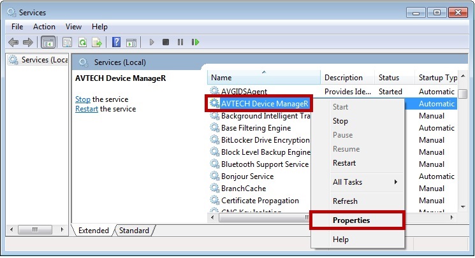Select Services (Local) in the console tree
Viewport: 475px width, 258px height.
coord(38,60)
